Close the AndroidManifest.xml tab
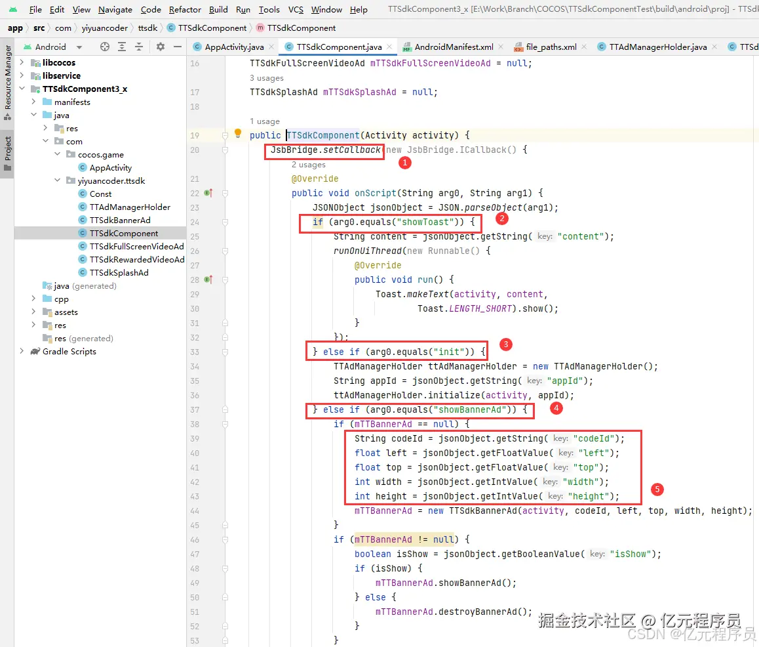Screen dimensions: 759x647 pyautogui.click(x=501, y=47)
